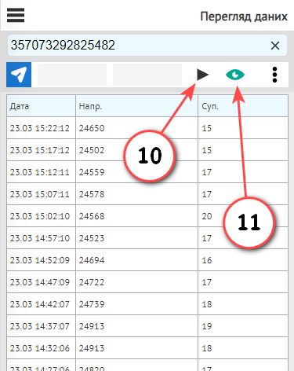Click the blue paper plane send icon
294x371 pixels.
point(19,75)
